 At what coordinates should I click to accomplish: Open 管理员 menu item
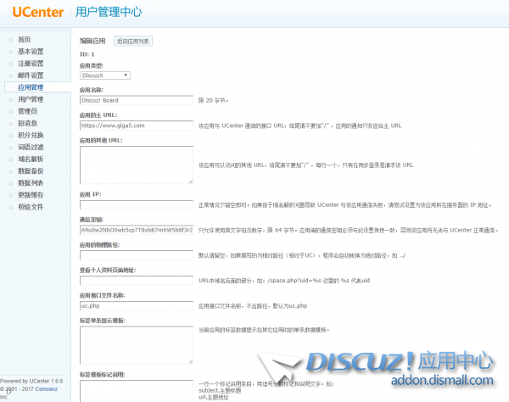pyautogui.click(x=28, y=111)
